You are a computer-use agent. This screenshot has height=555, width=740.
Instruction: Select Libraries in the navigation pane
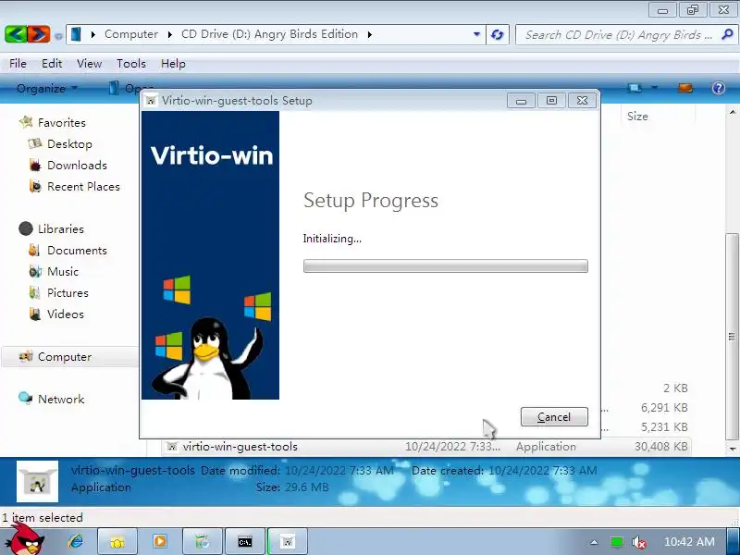coord(61,228)
